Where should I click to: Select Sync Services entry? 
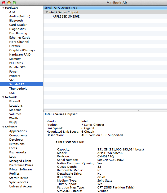19,182
